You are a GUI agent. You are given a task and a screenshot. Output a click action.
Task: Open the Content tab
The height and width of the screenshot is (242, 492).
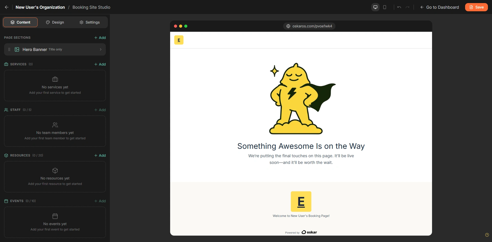tap(20, 22)
